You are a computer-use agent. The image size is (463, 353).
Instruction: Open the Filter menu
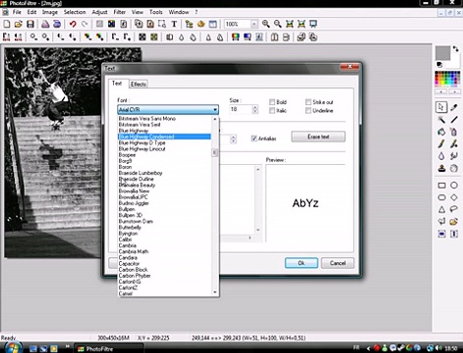click(120, 12)
